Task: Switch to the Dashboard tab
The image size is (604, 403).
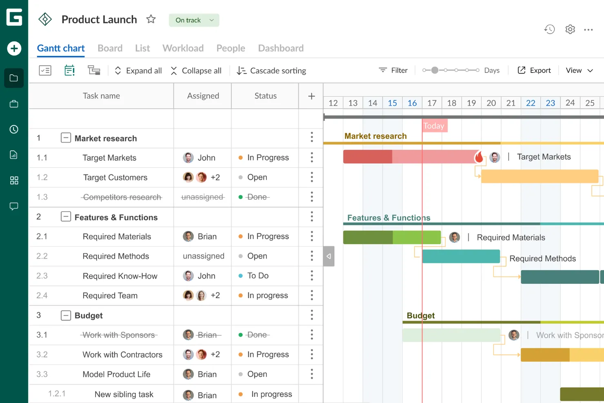Action: click(281, 48)
